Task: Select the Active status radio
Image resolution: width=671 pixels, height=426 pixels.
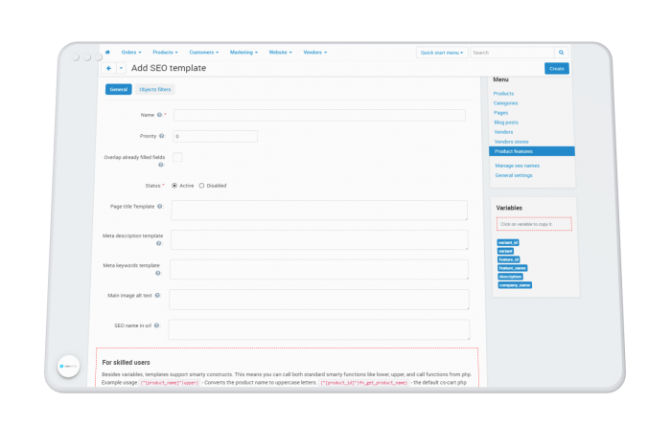Action: pos(174,186)
